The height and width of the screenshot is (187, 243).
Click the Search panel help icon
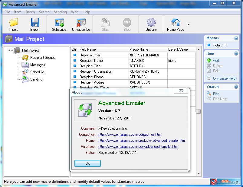coord(236,87)
